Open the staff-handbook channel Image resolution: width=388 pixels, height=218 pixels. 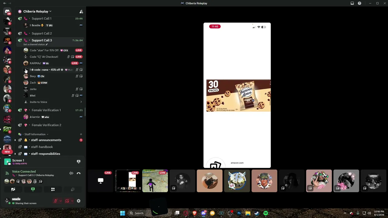(50, 147)
